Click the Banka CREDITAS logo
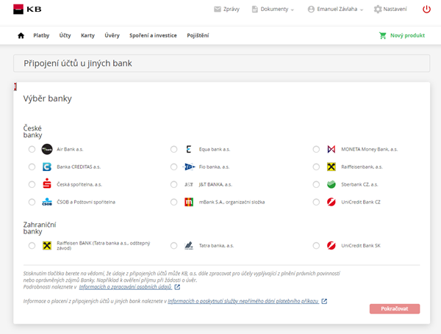 pyautogui.click(x=47, y=167)
